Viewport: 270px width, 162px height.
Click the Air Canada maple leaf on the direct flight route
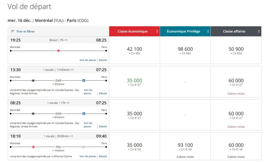point(58,50)
